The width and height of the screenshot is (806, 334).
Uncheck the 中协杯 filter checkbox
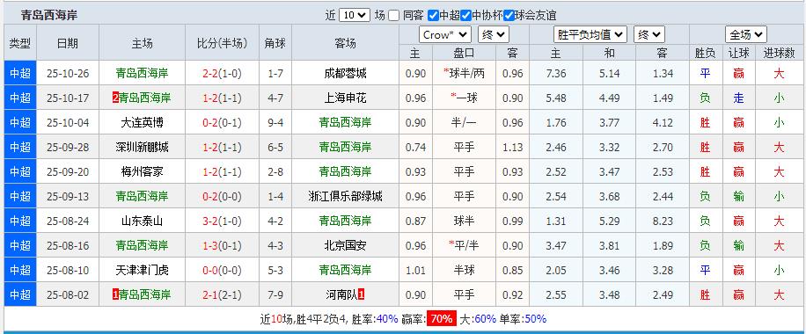pyautogui.click(x=465, y=16)
